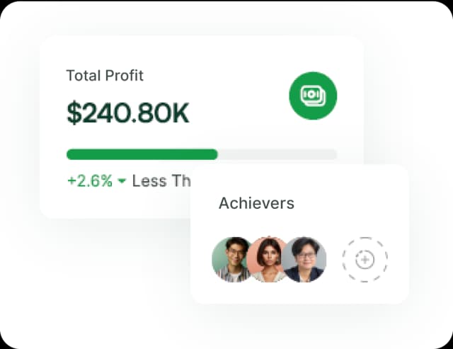Click the +2.6% change value
This screenshot has height=349, width=453.
90,181
